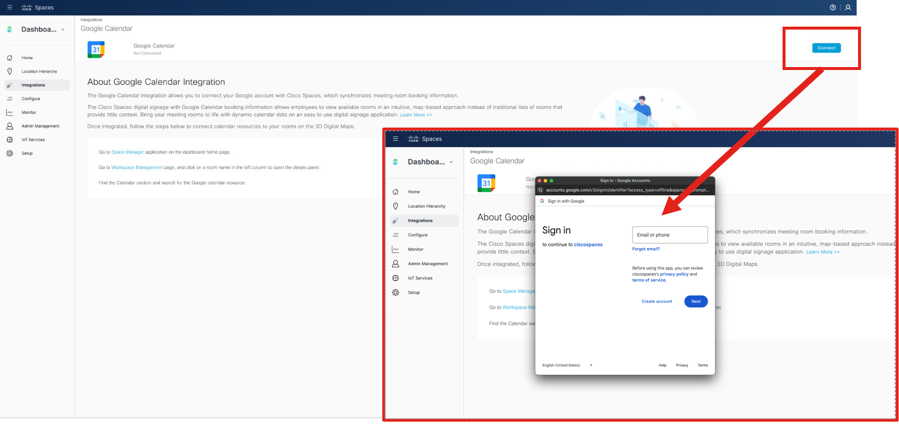Click the Monitor chart icon in far-left sidebar
Image resolution: width=899 pixels, height=425 pixels.
[x=9, y=112]
